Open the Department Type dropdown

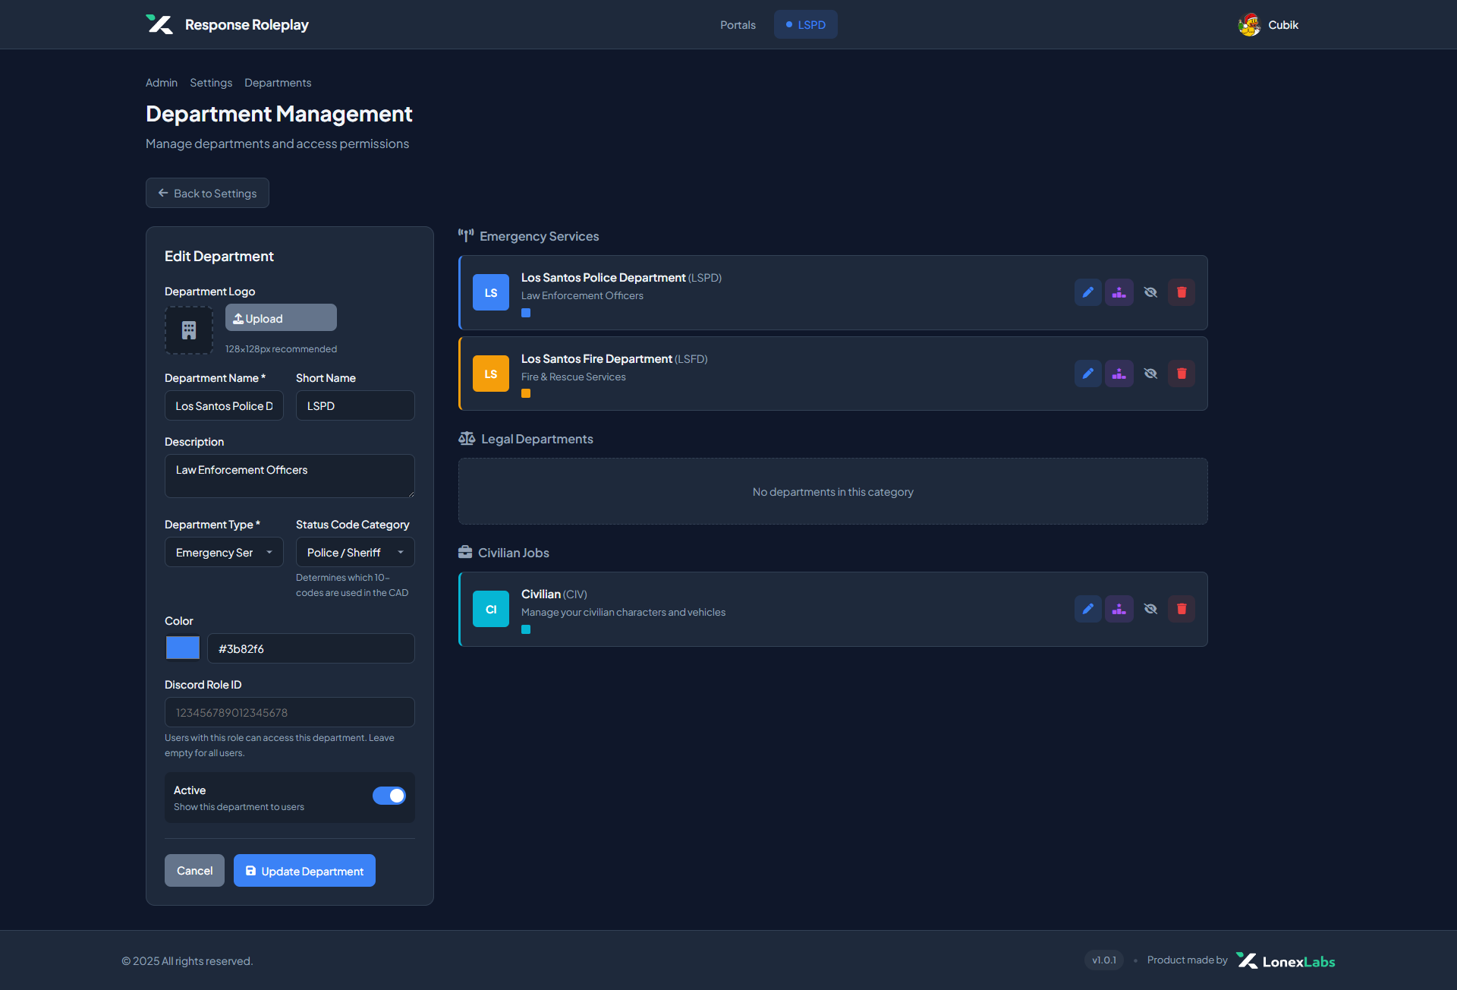tap(224, 553)
